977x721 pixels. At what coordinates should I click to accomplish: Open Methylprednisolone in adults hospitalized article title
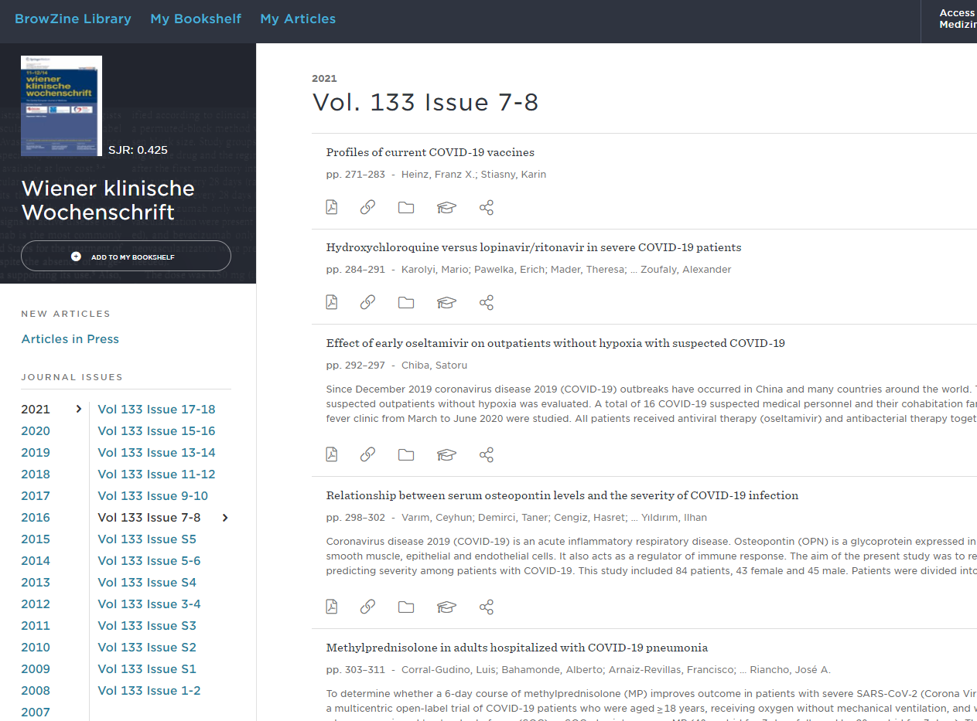pyautogui.click(x=517, y=648)
